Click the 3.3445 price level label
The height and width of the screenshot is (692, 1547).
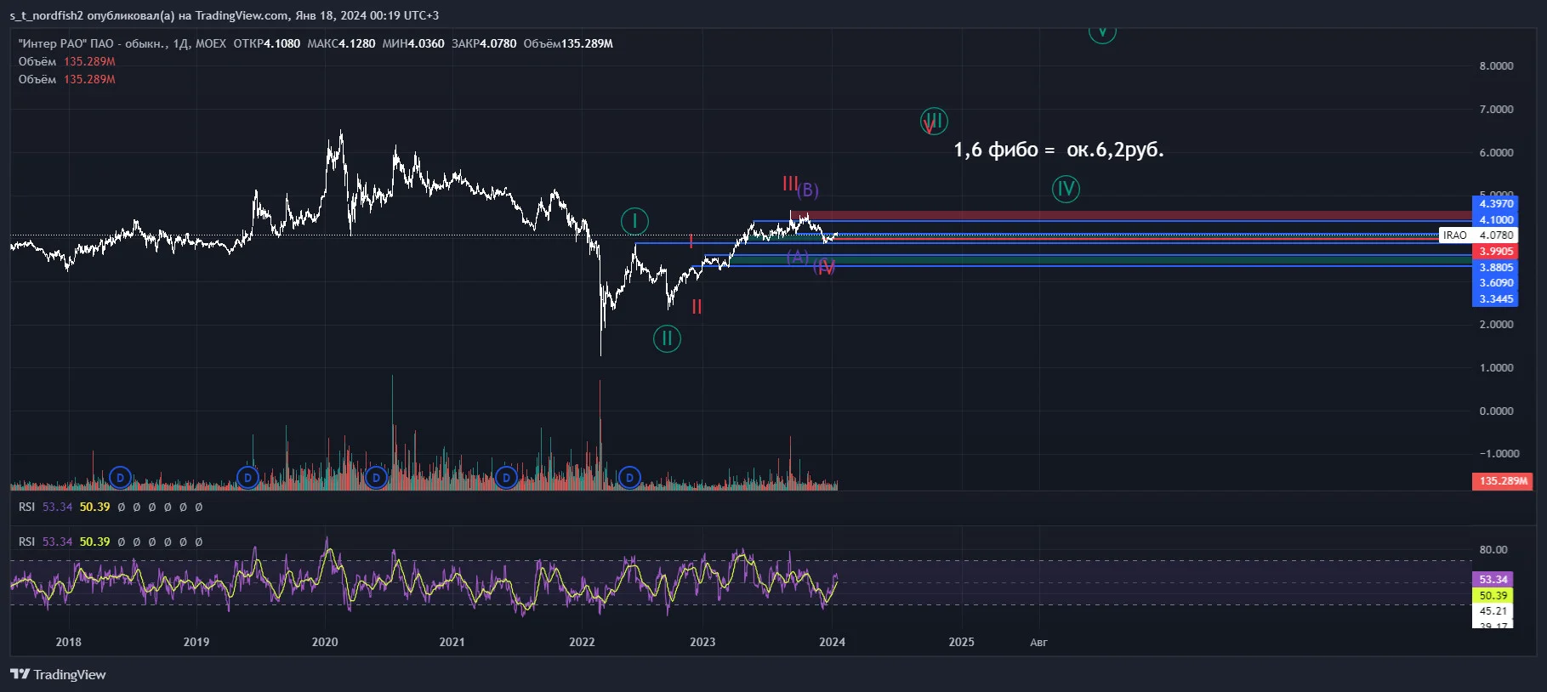[x=1495, y=299]
